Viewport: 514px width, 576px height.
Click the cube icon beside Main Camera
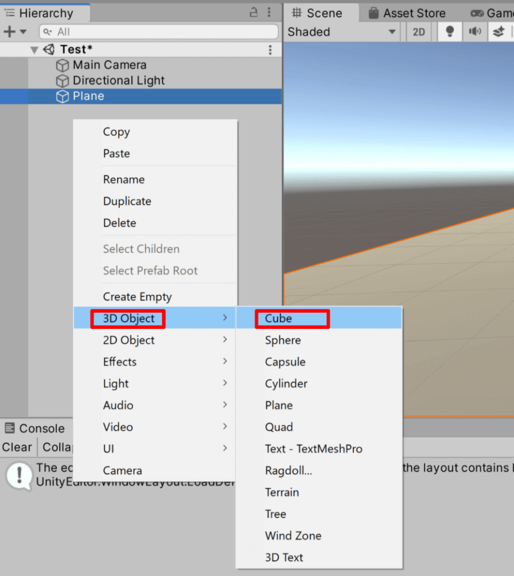pos(62,65)
